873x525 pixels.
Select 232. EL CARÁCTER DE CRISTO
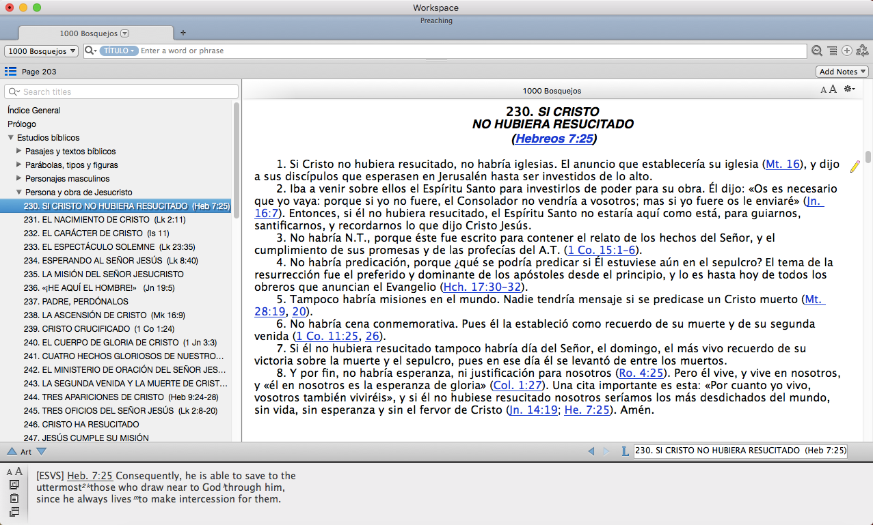(98, 233)
